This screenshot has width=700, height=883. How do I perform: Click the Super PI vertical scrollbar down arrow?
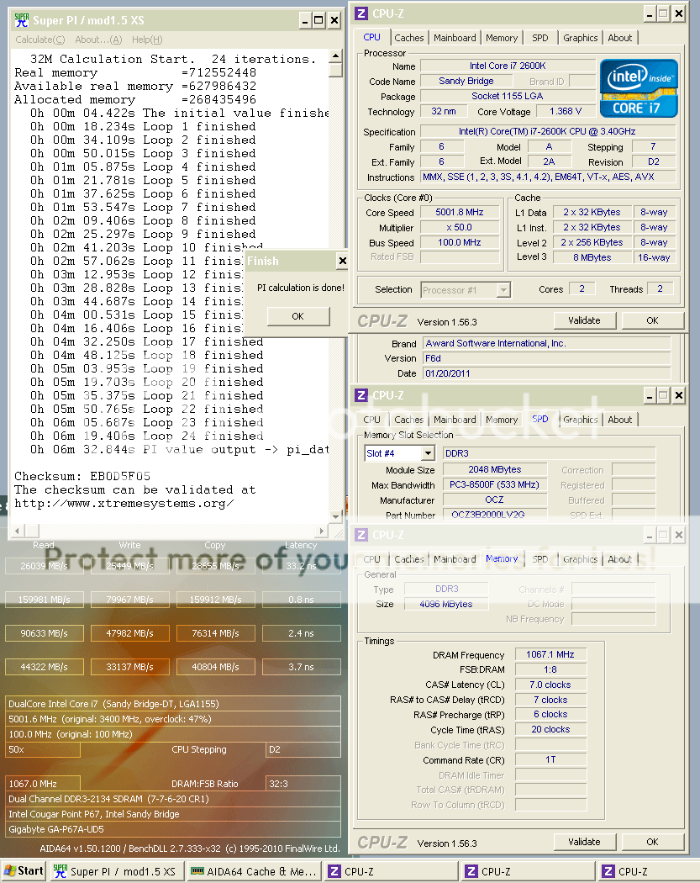click(335, 516)
